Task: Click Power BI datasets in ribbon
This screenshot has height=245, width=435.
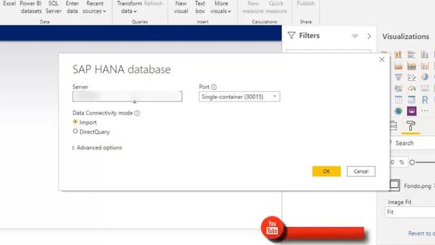Action: pos(31,7)
